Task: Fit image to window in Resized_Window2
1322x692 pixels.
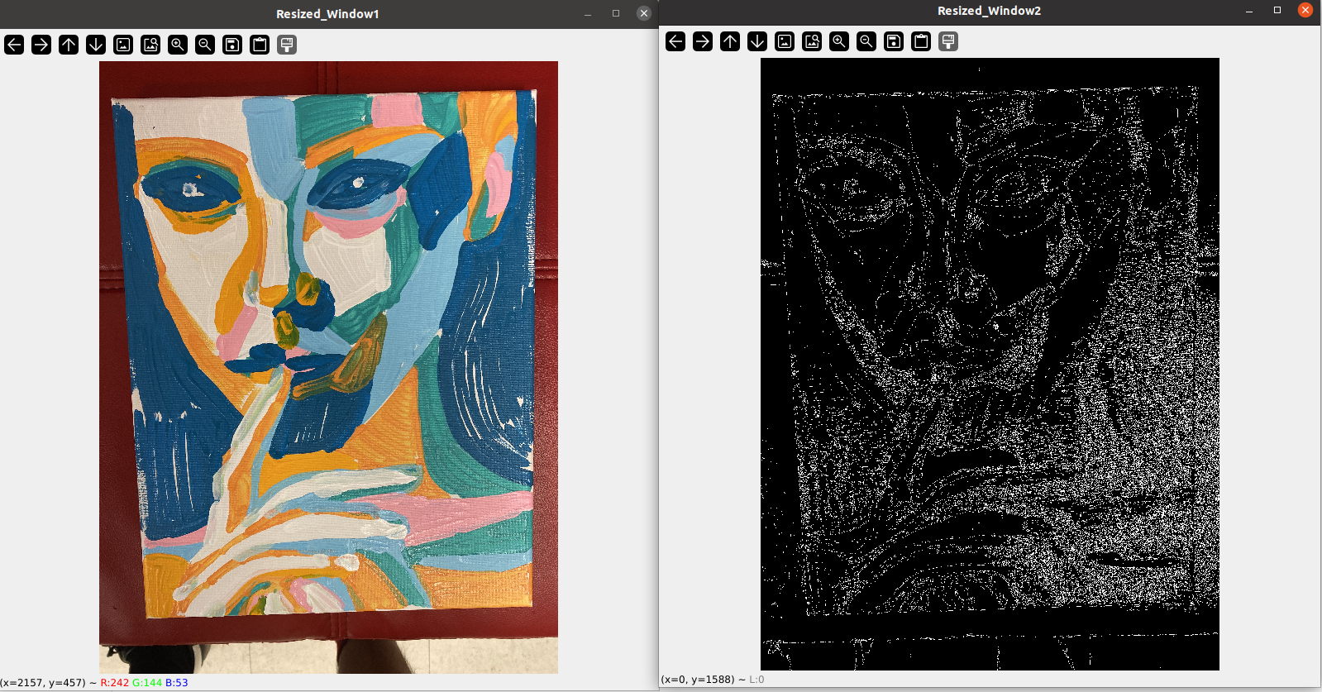Action: pos(812,41)
